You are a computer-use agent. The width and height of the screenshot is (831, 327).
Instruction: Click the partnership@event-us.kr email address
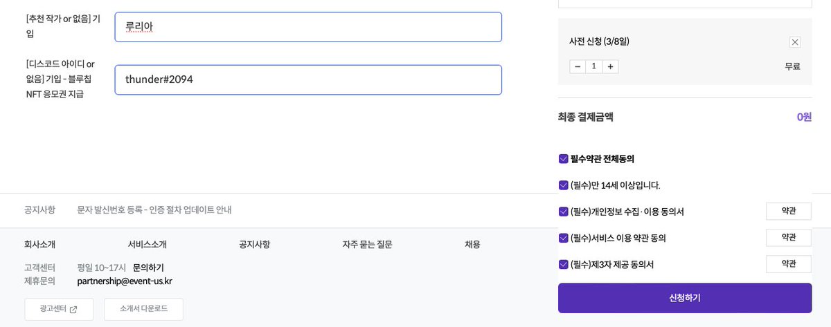coord(125,281)
